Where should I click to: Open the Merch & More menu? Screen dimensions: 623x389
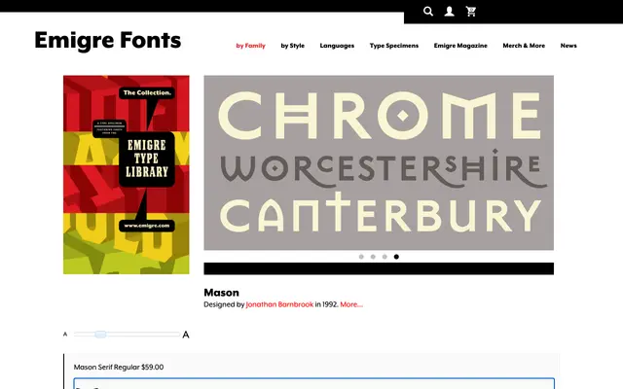pos(524,46)
